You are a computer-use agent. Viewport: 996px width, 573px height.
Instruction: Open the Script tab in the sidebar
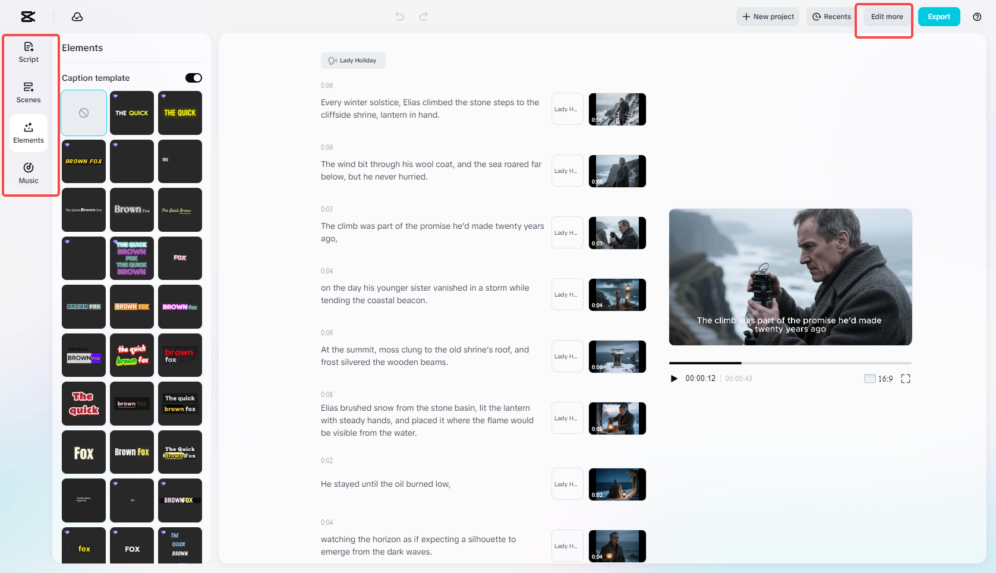[28, 52]
